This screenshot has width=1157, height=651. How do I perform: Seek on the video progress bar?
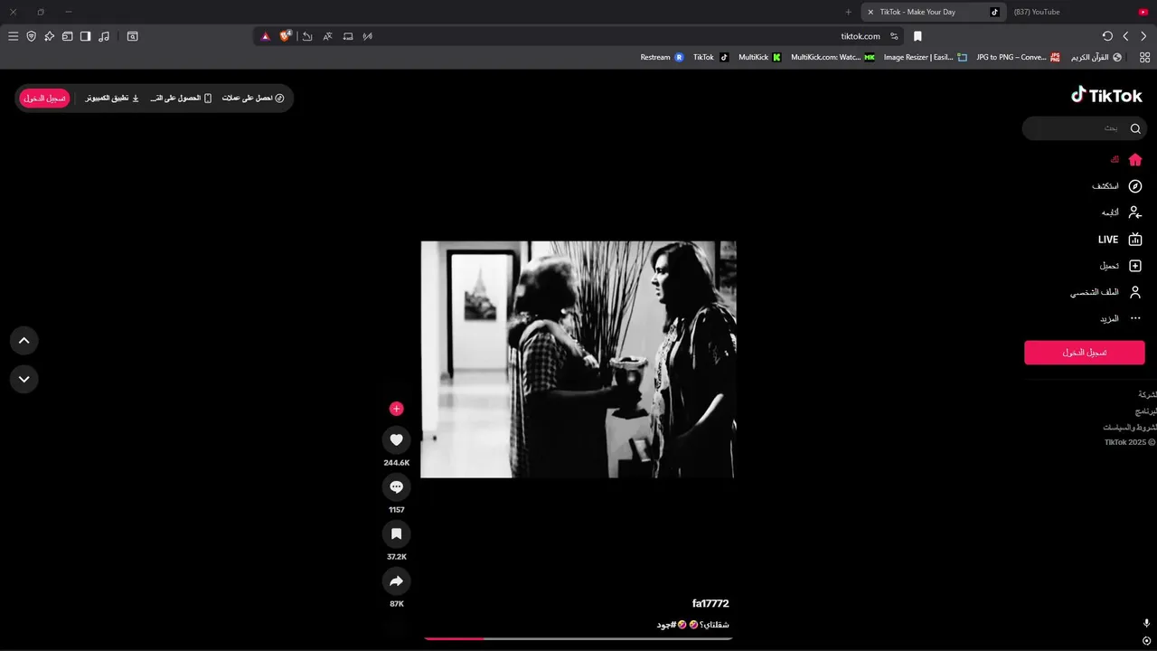578,638
